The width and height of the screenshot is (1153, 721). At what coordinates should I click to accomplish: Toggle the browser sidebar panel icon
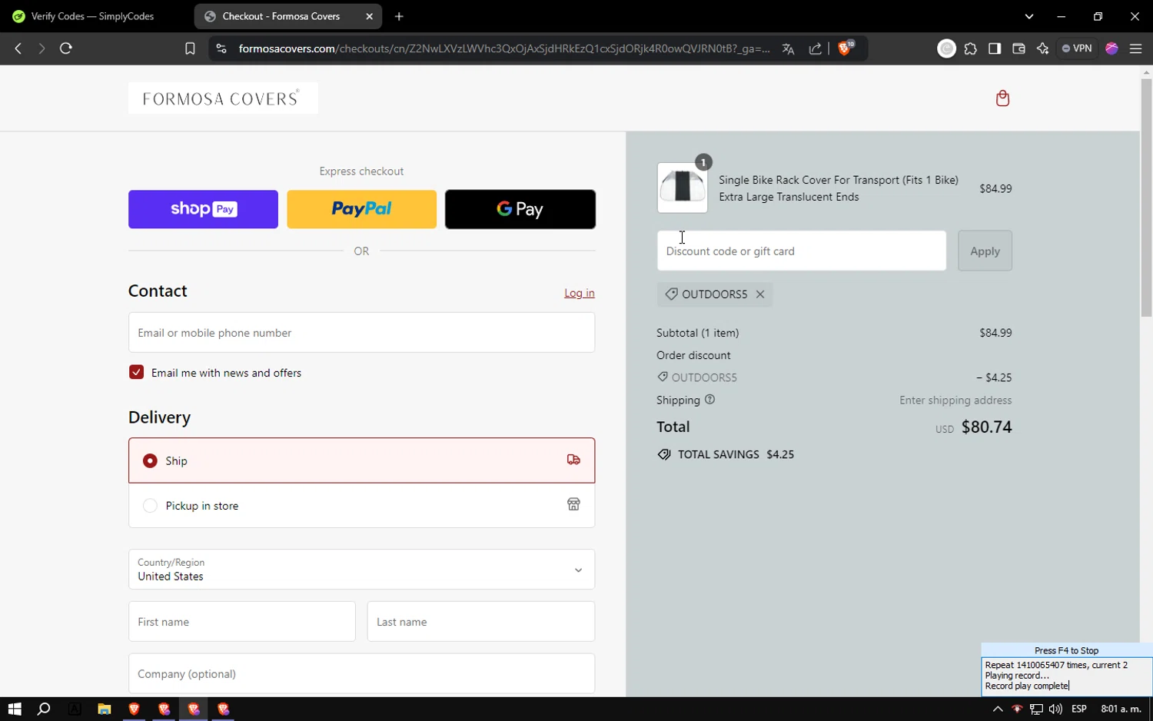click(x=995, y=48)
